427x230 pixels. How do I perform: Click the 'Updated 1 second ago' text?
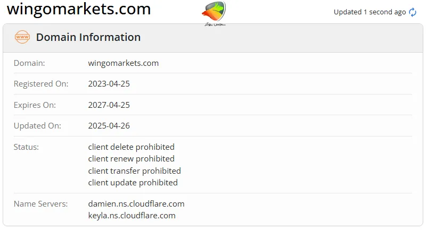(369, 12)
